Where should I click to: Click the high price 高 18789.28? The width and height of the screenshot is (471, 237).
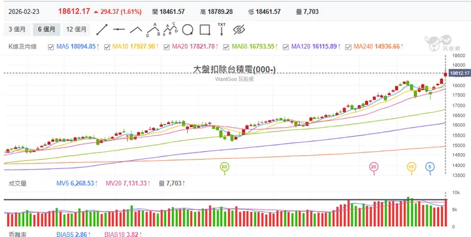point(216,12)
